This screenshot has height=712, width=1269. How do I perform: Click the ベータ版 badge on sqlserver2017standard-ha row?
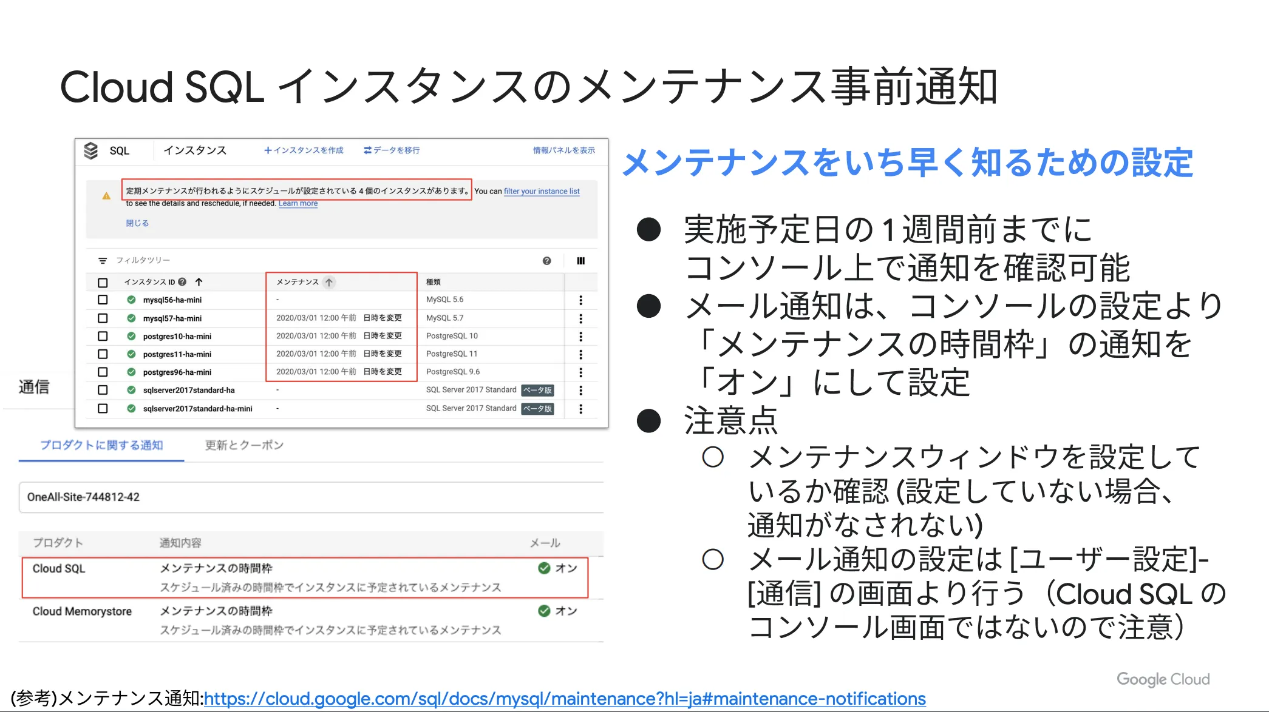coord(537,391)
